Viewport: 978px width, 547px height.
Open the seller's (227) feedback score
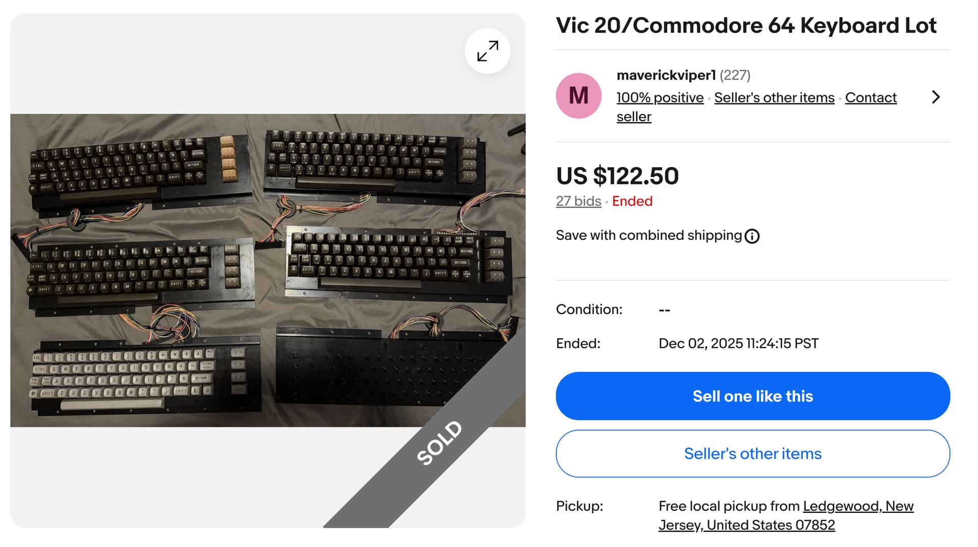[735, 75]
